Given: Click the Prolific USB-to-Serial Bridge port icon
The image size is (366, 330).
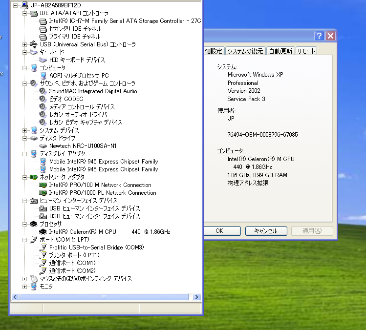Looking at the screenshot, I should click(43, 247).
